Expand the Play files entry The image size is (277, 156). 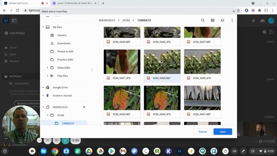47,76
